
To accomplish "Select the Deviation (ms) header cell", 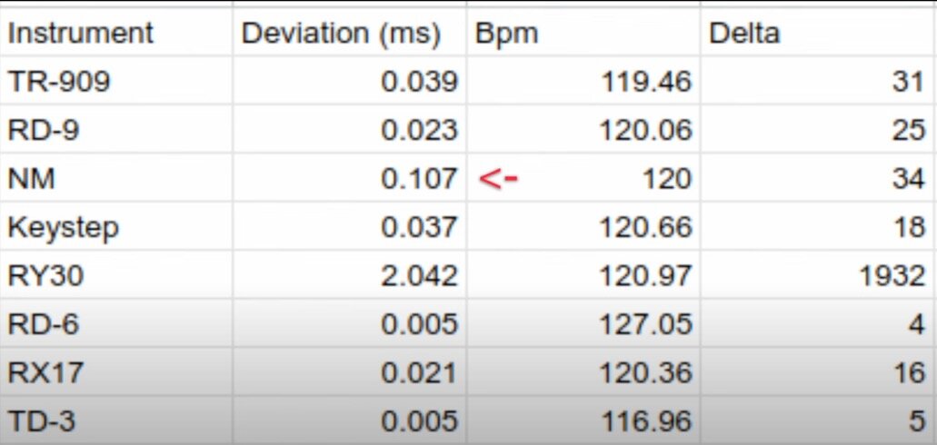I will tap(350, 33).
